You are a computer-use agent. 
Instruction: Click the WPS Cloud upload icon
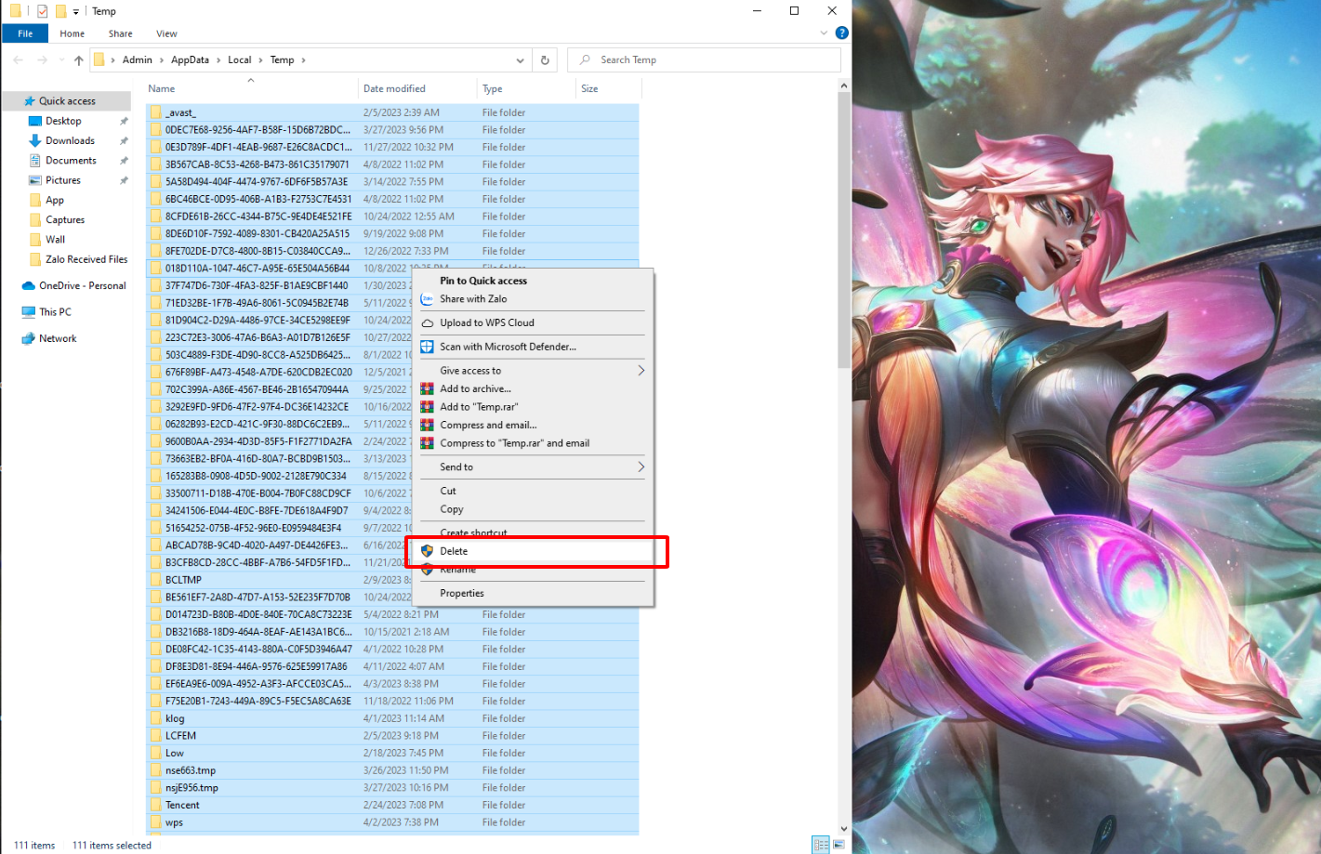tap(427, 323)
